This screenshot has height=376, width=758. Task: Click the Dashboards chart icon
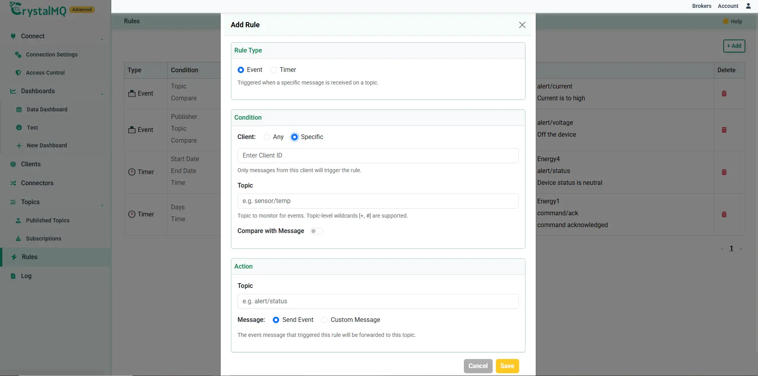13,91
